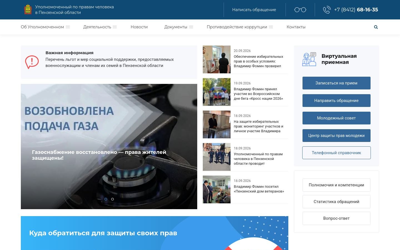Viewport: 400px width, 250px height.
Task: Read Владимир Фомин принял участие Кросс нации
Action: tap(258, 94)
